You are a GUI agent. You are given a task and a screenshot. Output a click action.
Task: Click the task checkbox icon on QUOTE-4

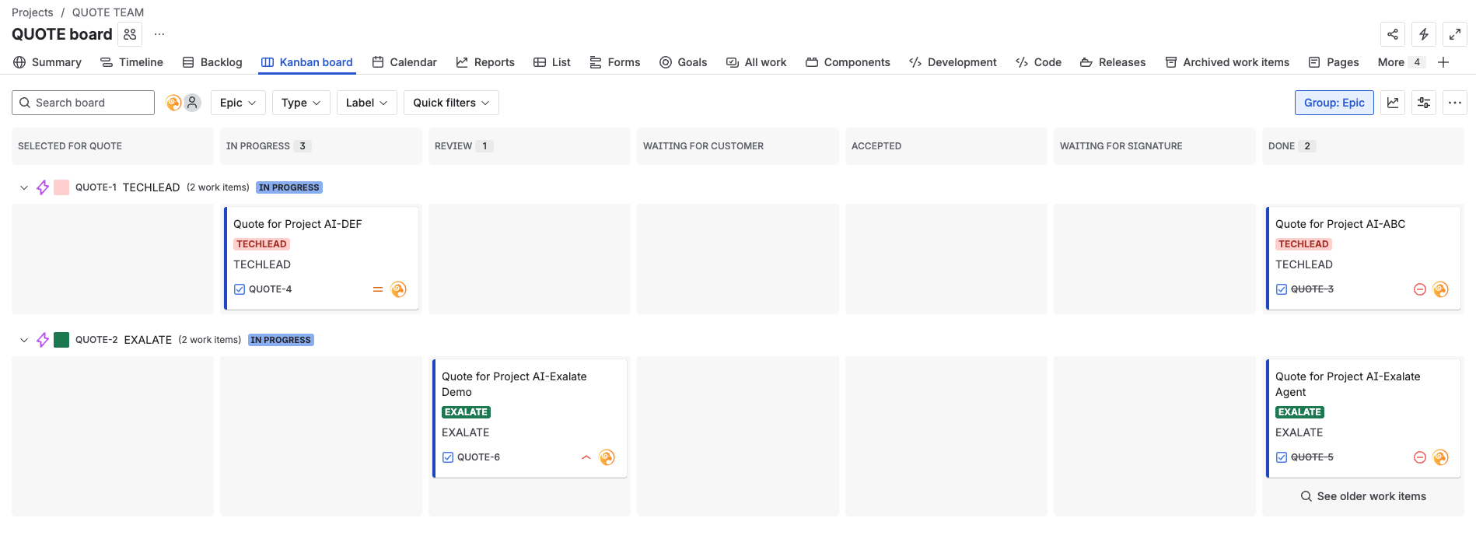pyautogui.click(x=240, y=289)
